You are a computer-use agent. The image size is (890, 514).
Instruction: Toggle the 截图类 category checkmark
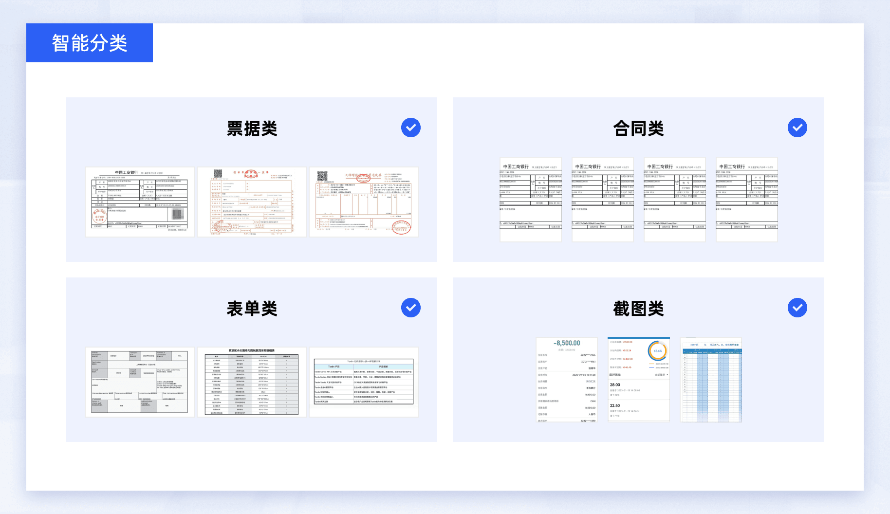point(797,308)
